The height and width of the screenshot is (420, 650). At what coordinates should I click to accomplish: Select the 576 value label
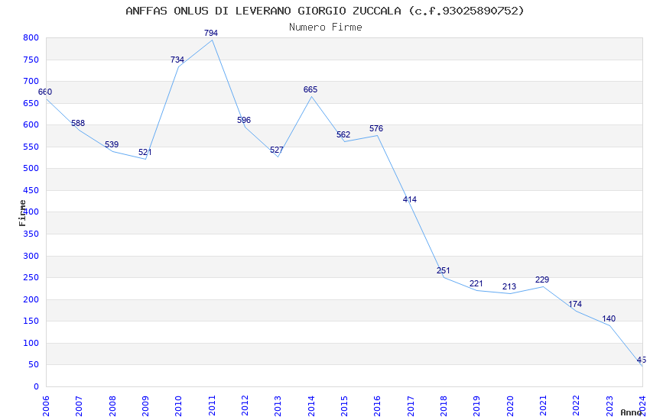tap(376, 128)
